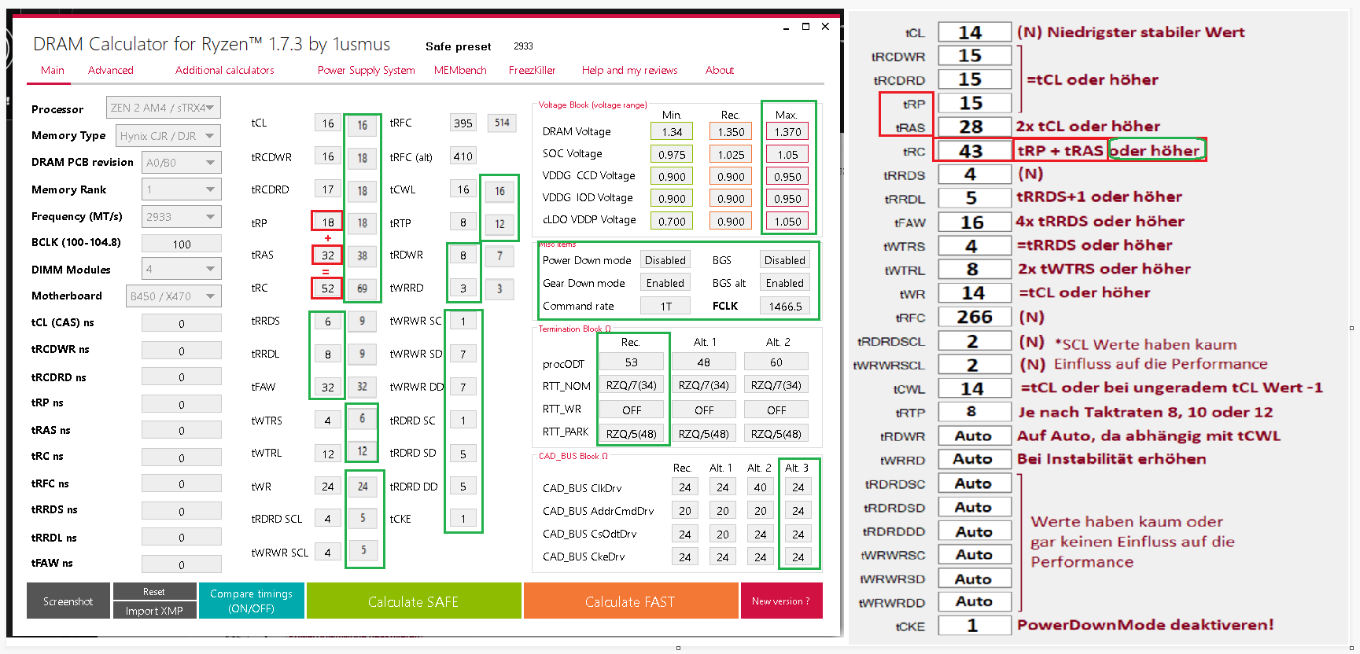Switch to the Main tab
1360x654 pixels.
pos(53,70)
